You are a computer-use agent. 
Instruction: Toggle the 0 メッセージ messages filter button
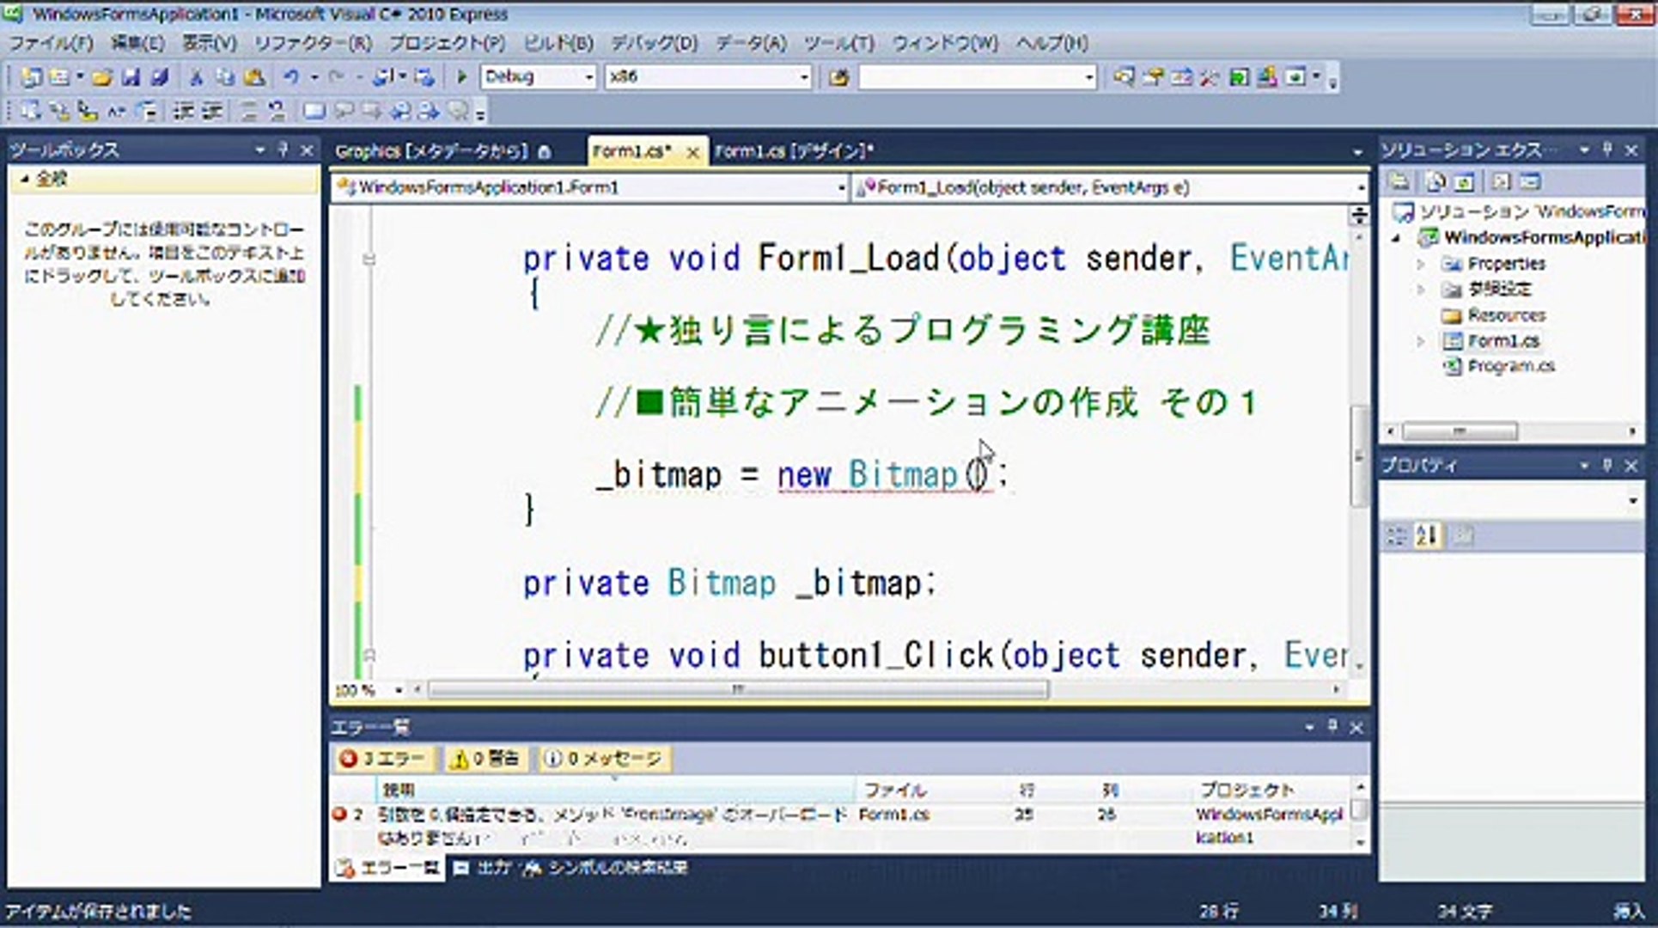(605, 759)
